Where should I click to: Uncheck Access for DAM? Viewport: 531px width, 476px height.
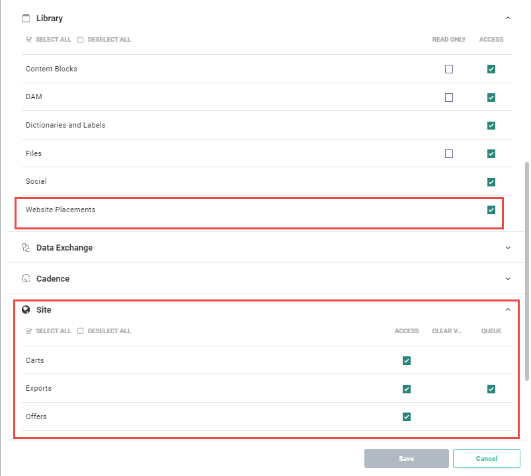[x=491, y=97]
